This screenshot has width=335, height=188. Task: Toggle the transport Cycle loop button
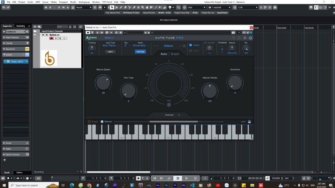[x=169, y=178]
